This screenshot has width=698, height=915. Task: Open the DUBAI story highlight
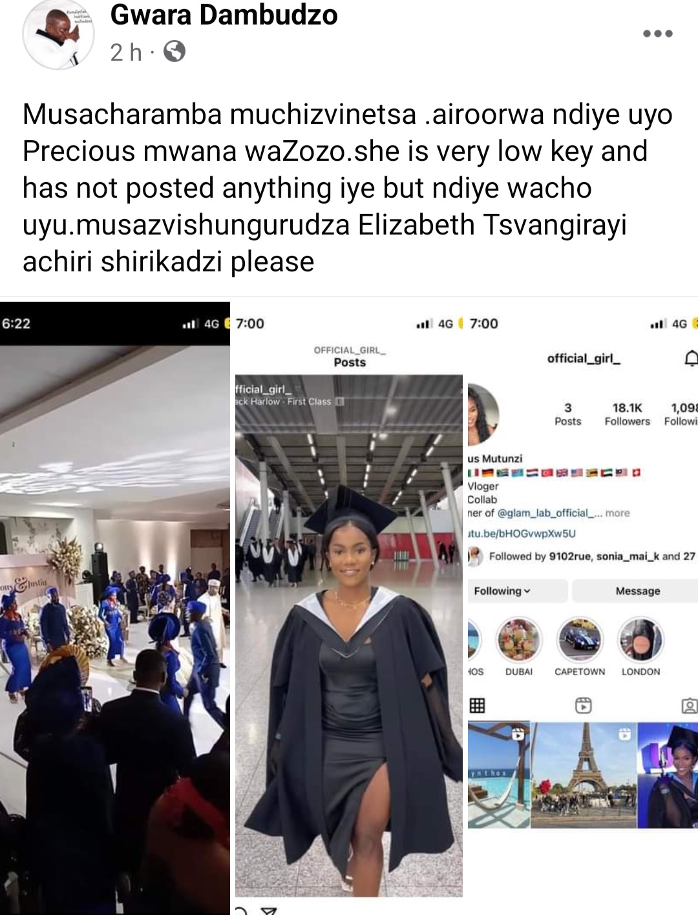pos(518,647)
